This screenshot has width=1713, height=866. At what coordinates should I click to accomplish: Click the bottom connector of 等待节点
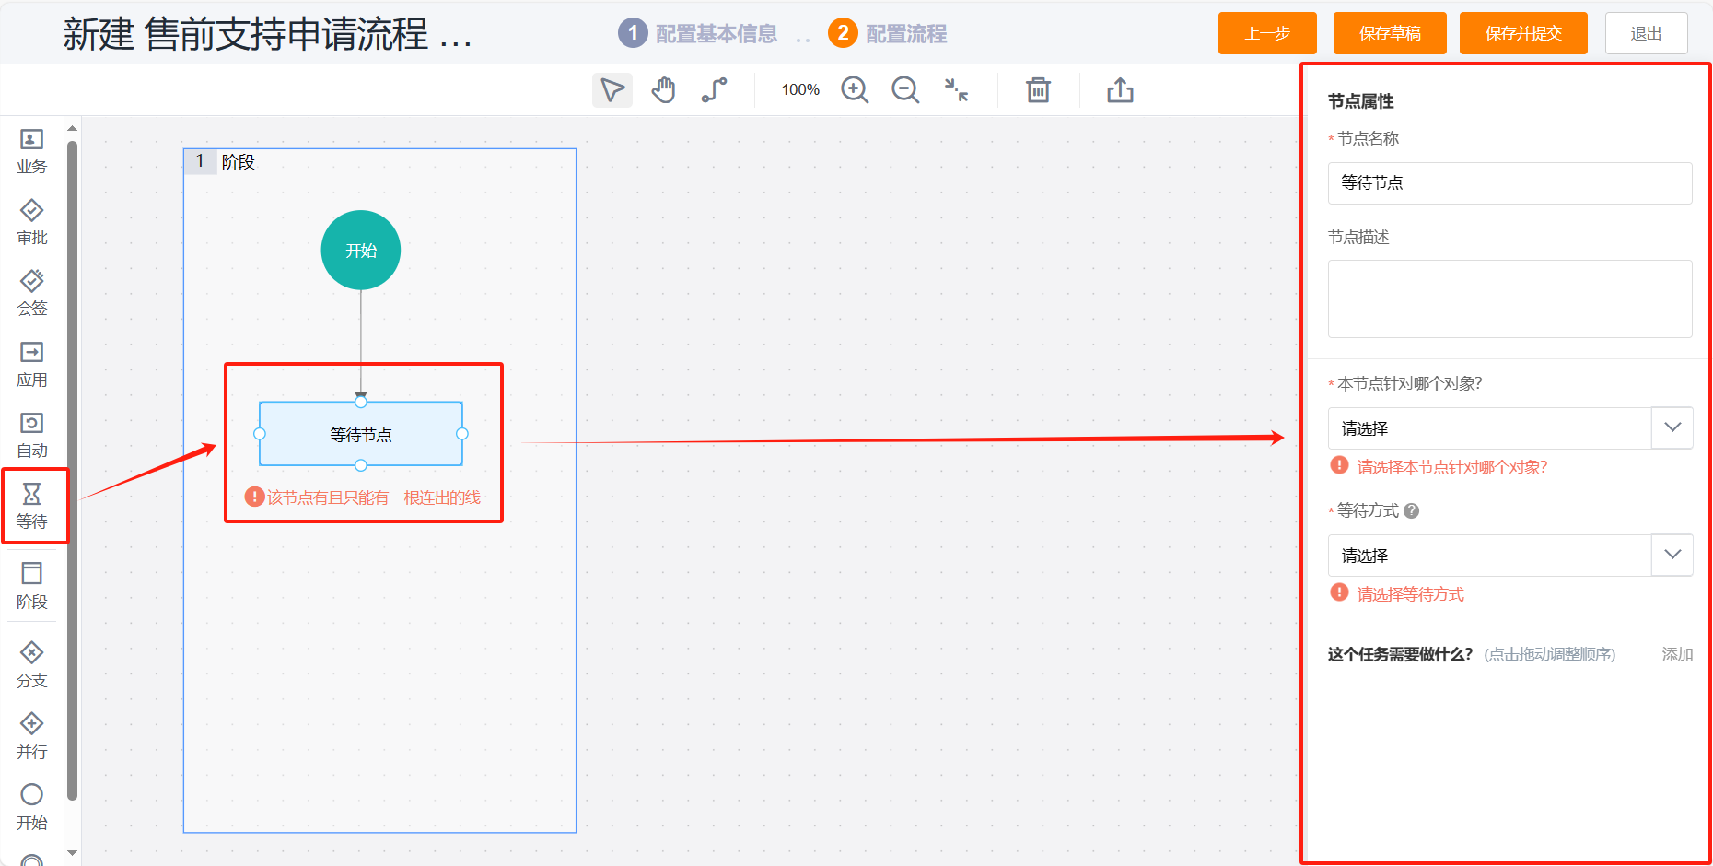(x=361, y=465)
